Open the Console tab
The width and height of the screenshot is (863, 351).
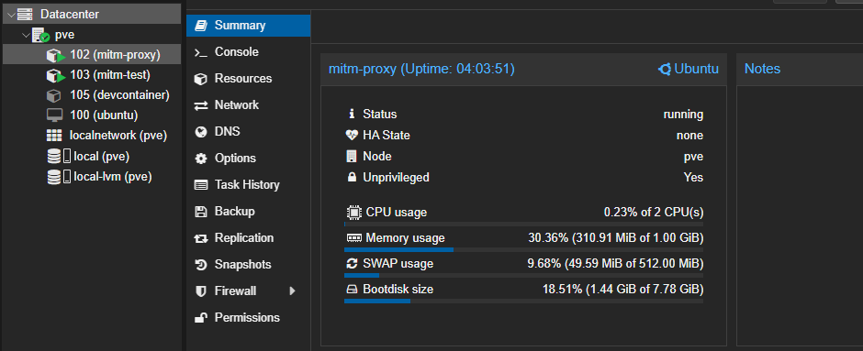point(248,52)
